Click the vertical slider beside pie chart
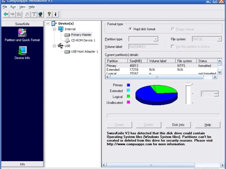Image resolution: width=226 pixels, height=169 pixels. pyautogui.click(x=188, y=94)
